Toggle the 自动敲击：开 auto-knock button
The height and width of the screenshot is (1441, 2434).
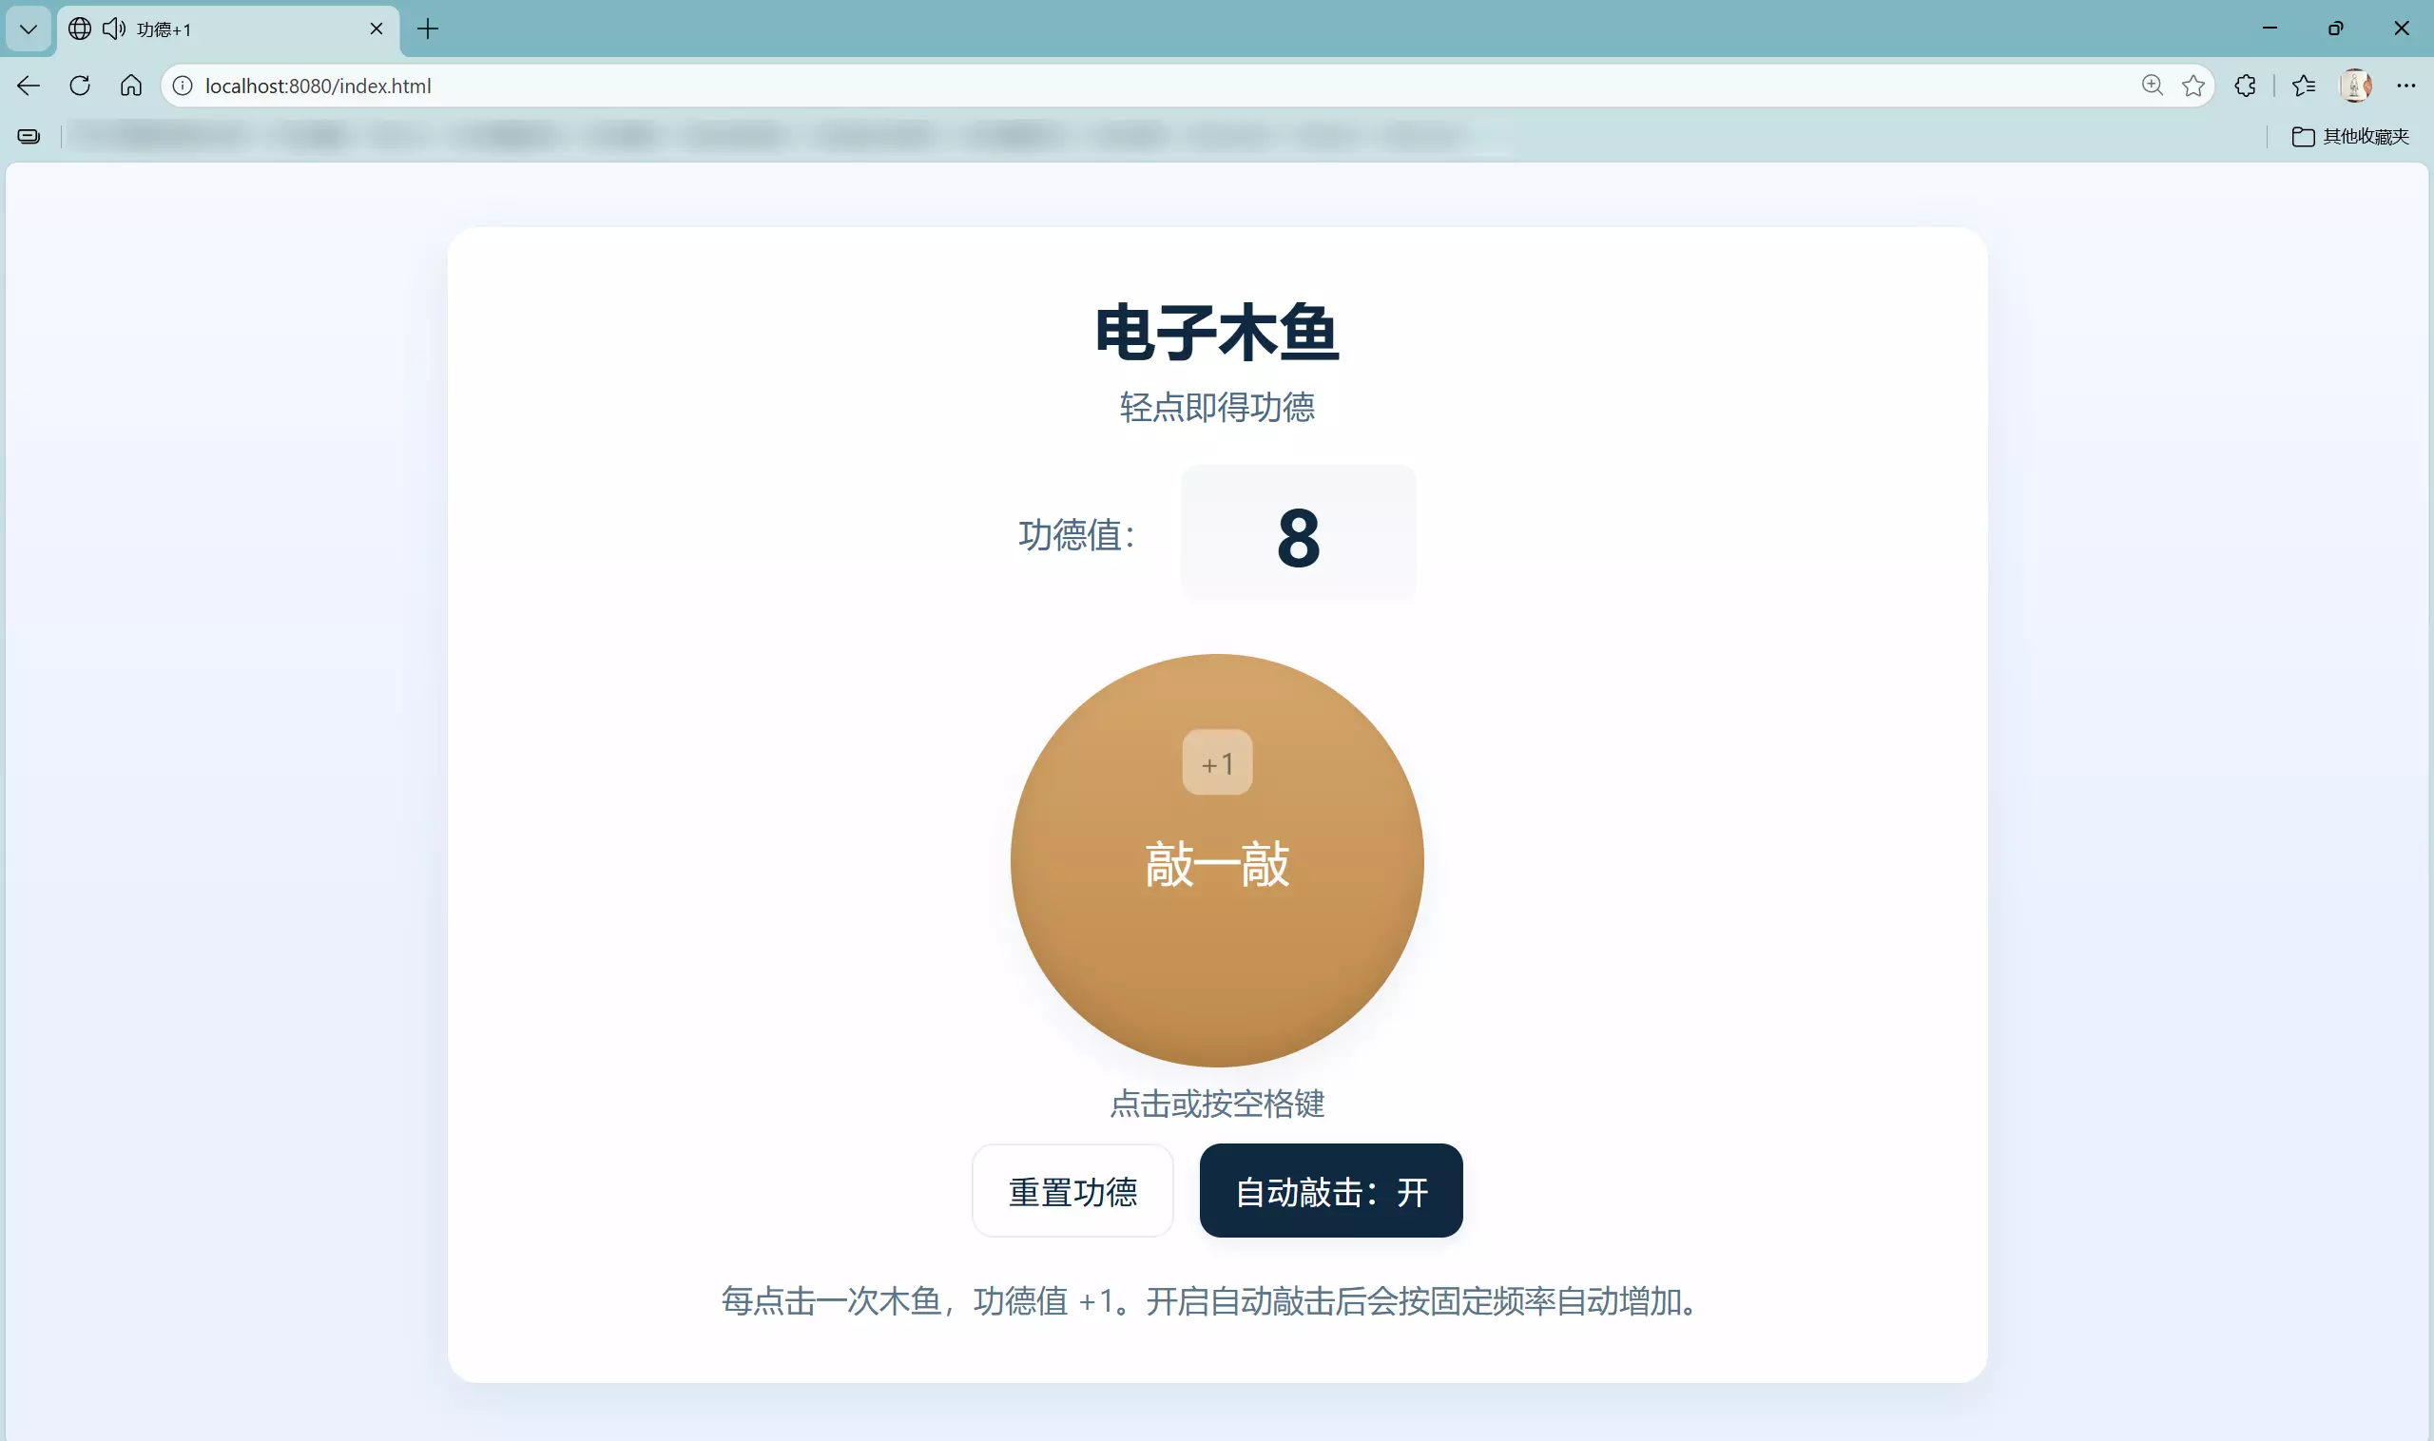[1329, 1190]
